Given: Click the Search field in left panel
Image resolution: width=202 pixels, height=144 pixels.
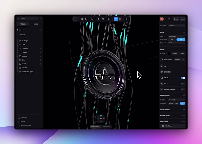Looking at the screenshot, I should [x=28, y=18].
